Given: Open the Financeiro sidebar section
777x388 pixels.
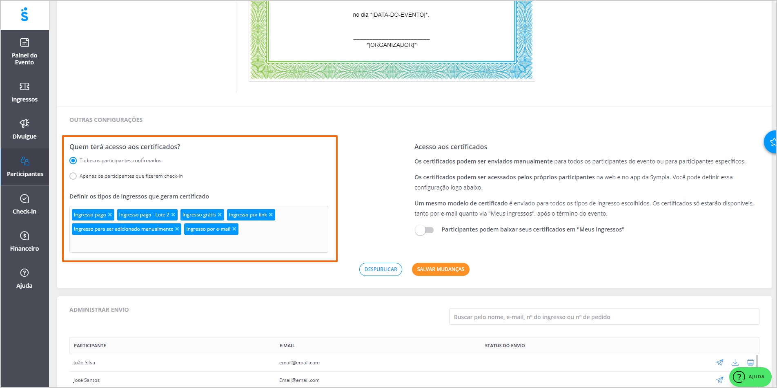Looking at the screenshot, I should (x=24, y=241).
